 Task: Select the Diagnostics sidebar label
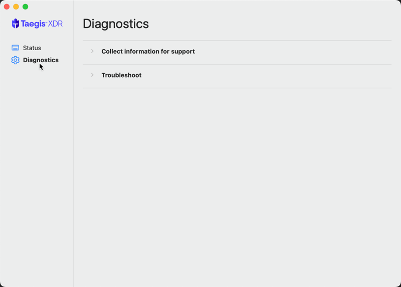(x=41, y=60)
